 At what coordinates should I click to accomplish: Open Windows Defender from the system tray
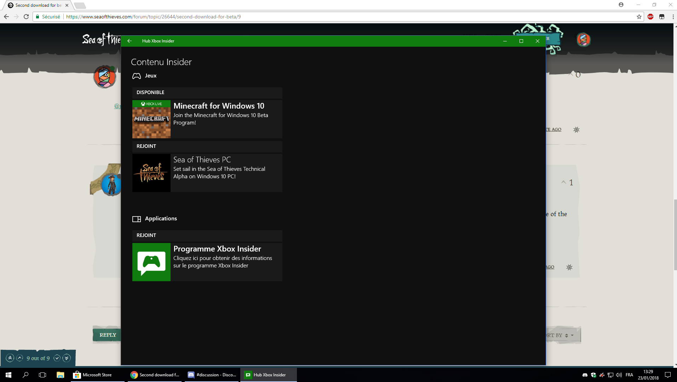(x=593, y=375)
